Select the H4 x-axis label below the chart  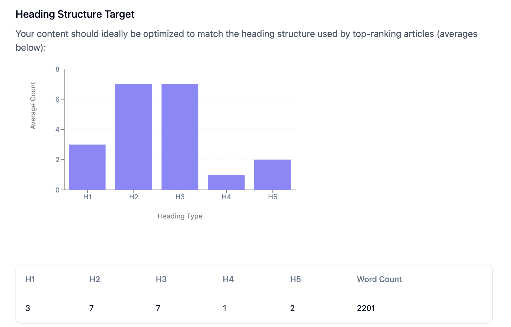coord(226,197)
